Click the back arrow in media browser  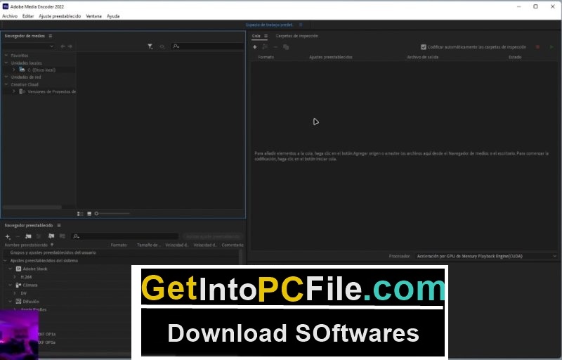click(x=63, y=46)
